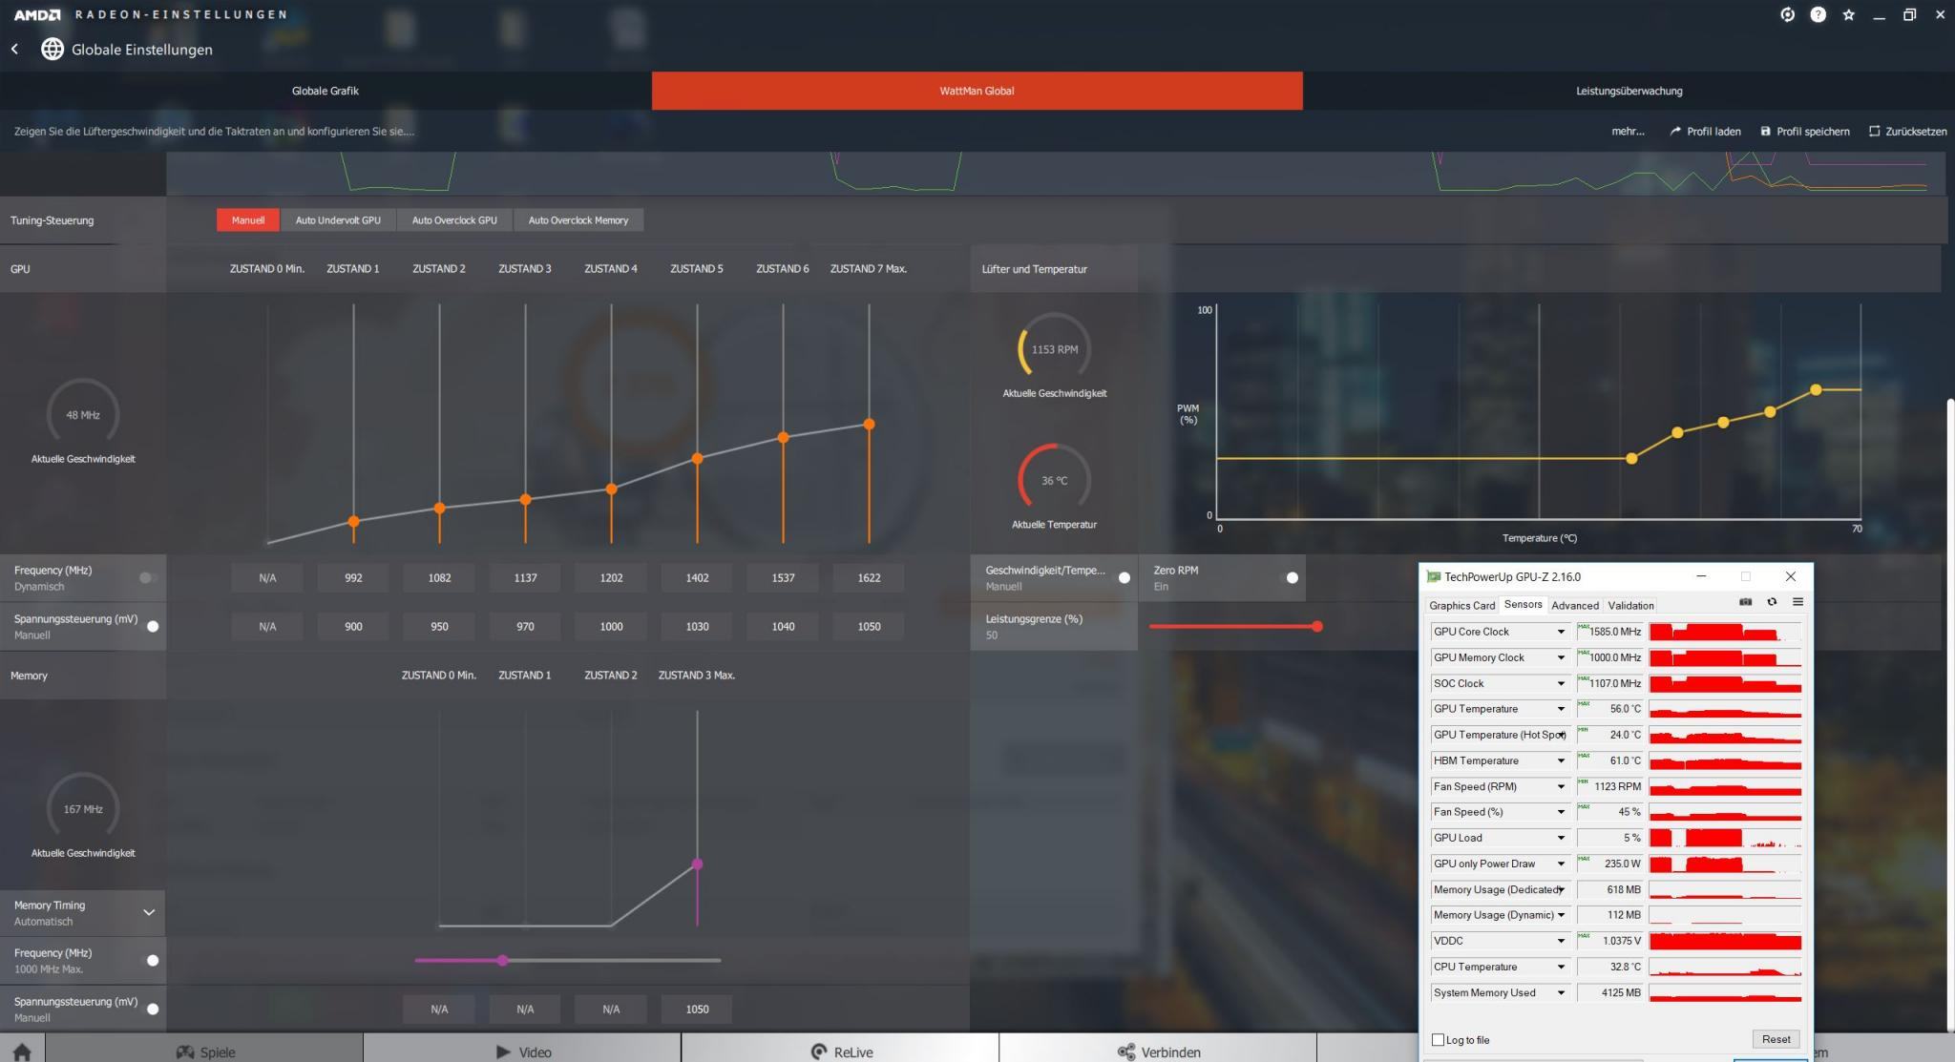Switch to Leistungsüberwachung tab
1955x1062 pixels.
click(x=1629, y=91)
